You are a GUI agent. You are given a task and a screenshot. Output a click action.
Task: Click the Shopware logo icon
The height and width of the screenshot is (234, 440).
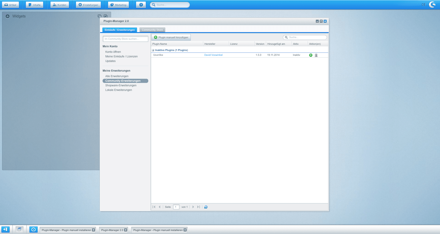click(432, 5)
